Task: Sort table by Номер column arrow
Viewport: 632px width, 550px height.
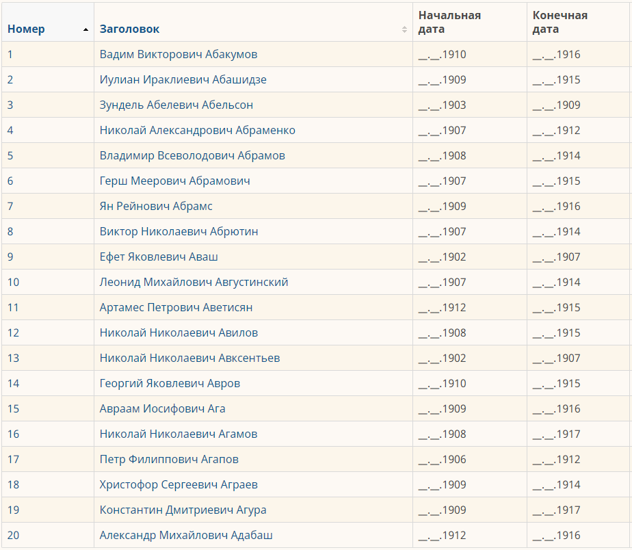Action: click(85, 29)
